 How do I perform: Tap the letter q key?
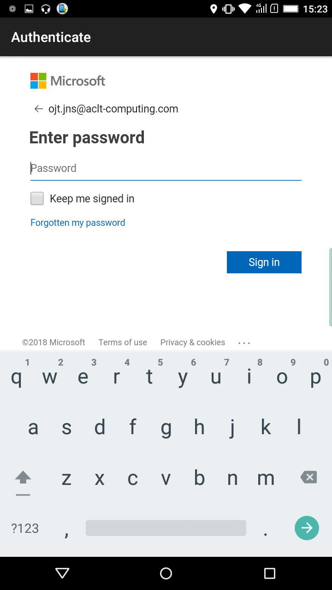point(17,377)
